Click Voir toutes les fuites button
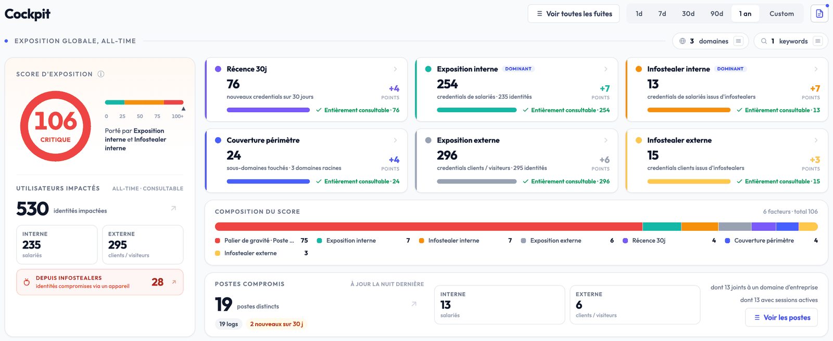Image resolution: width=833 pixels, height=341 pixels. coord(574,14)
